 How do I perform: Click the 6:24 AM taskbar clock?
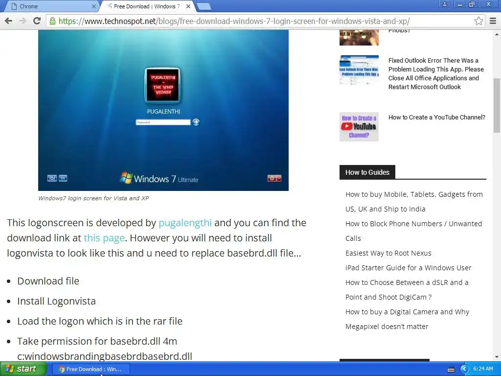click(483, 369)
